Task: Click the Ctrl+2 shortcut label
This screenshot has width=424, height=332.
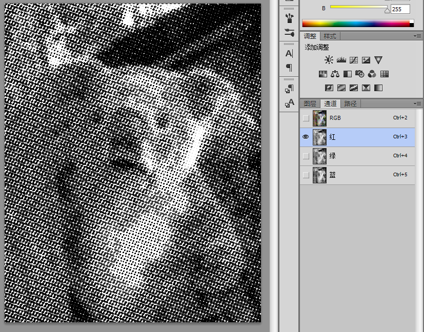Action: [400, 117]
